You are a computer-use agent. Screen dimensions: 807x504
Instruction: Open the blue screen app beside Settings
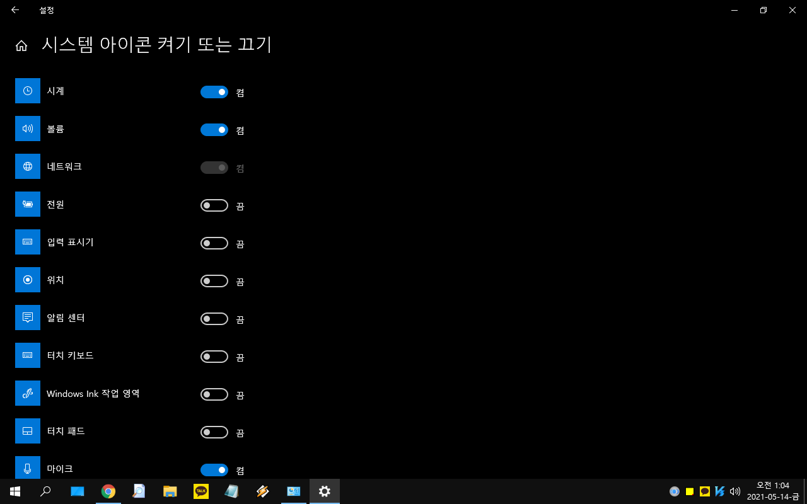[x=294, y=491]
